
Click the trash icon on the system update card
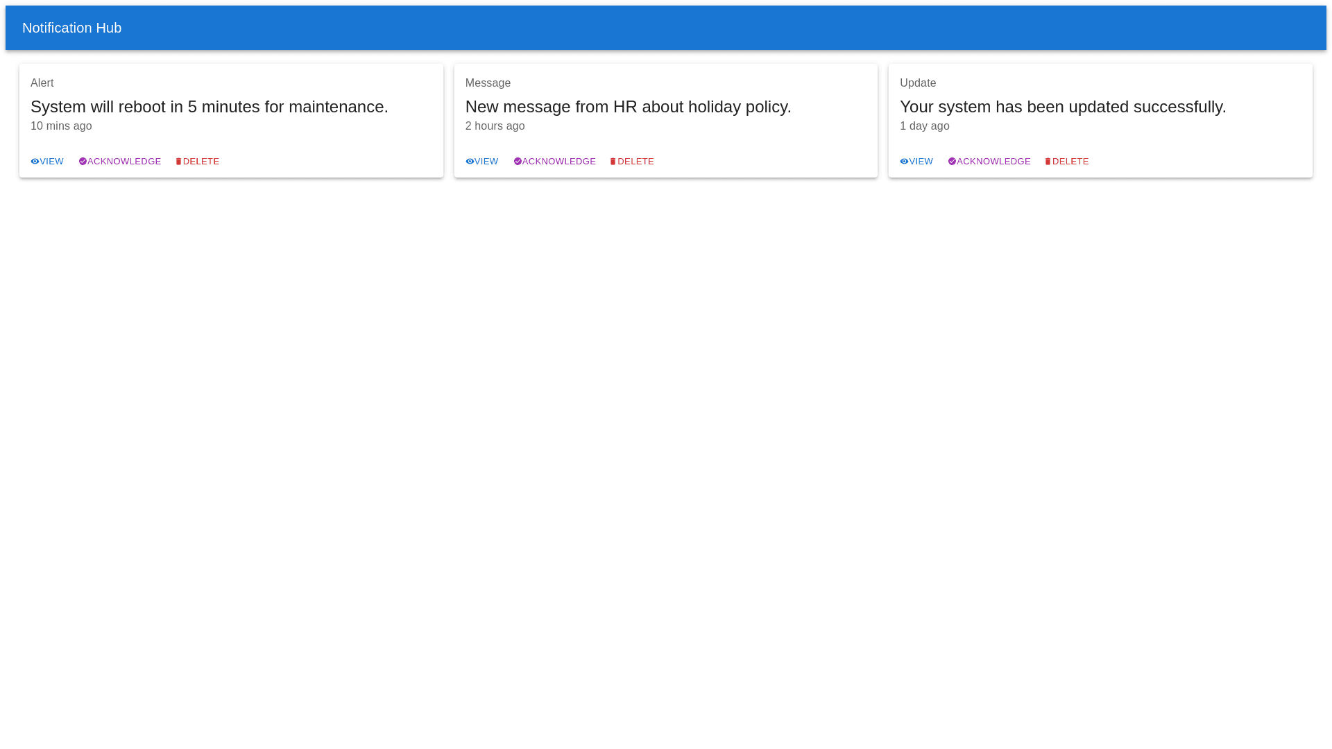click(x=1048, y=162)
